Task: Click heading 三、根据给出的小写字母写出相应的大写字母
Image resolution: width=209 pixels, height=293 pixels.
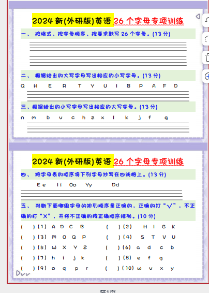Action: pos(89,107)
